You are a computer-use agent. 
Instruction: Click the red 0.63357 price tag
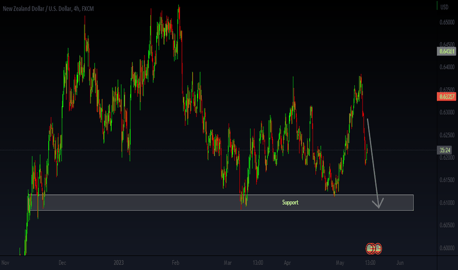[x=446, y=97]
